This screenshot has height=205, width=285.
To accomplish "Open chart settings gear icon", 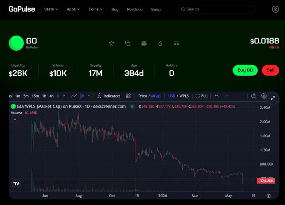I will [x=264, y=96].
